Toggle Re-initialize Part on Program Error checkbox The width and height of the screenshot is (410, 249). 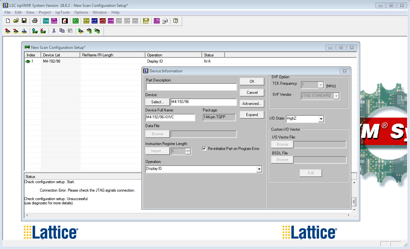pos(204,149)
